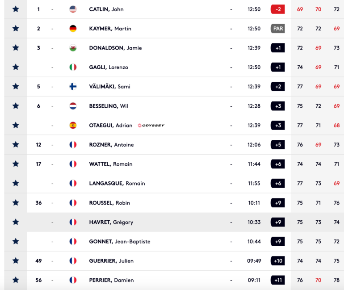
Task: Toggle favorite star for KAYMER, Martin
Action: click(16, 29)
